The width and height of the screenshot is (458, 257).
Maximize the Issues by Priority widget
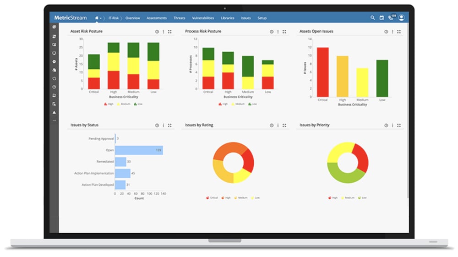(399, 125)
